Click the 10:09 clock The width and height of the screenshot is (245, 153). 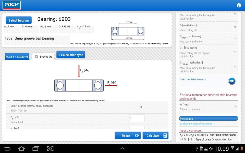point(222,149)
